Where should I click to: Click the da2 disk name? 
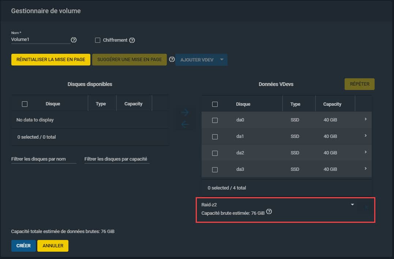click(x=240, y=153)
